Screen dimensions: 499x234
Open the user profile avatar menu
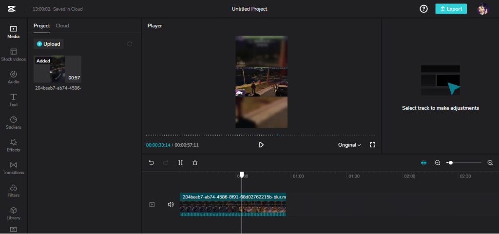tap(483, 9)
